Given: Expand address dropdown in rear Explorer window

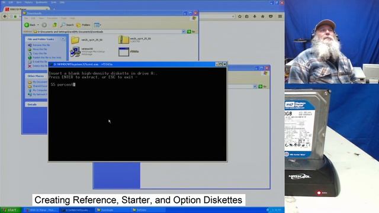Looking at the screenshot, I should point(255,86).
